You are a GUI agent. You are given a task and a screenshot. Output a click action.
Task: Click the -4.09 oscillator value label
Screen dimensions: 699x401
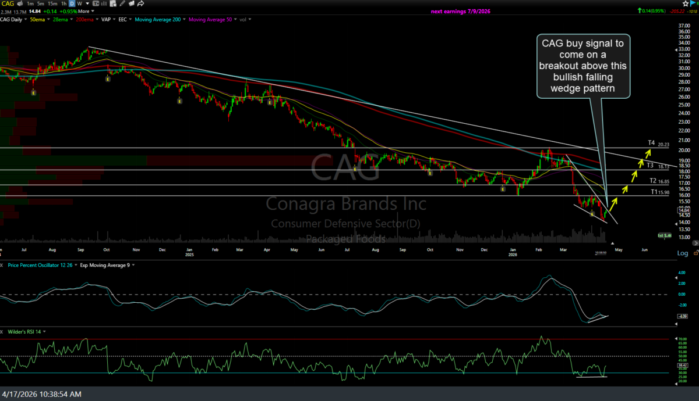pos(683,316)
